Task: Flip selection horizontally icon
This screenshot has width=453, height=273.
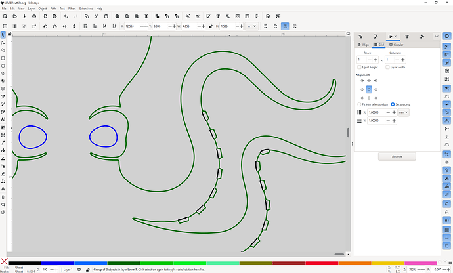Action: (65, 26)
